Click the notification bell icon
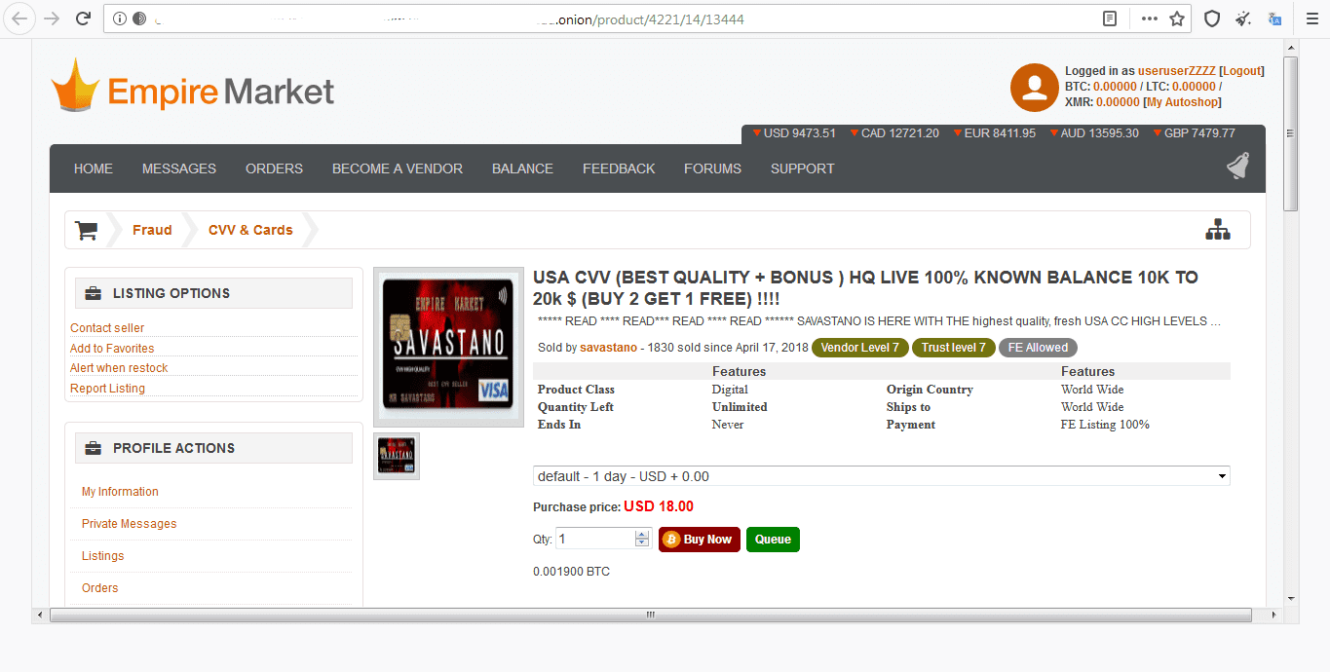This screenshot has width=1330, height=672. coord(1237,168)
